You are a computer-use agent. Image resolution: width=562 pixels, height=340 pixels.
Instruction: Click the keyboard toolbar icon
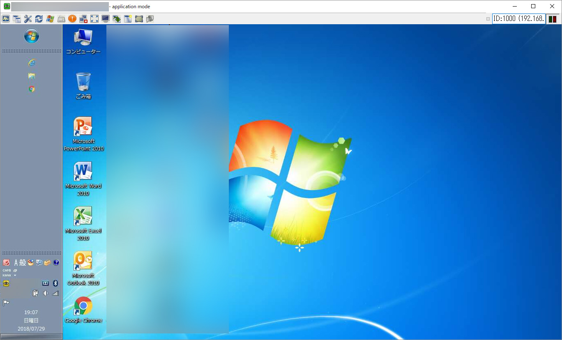point(61,18)
